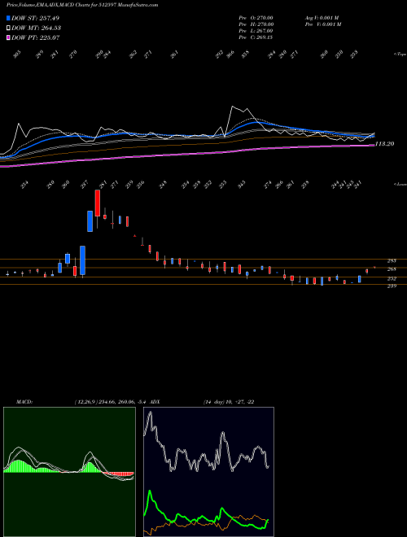Click the 'MACD:' panel heading
This screenshot has height=537, width=407.
tap(24, 402)
